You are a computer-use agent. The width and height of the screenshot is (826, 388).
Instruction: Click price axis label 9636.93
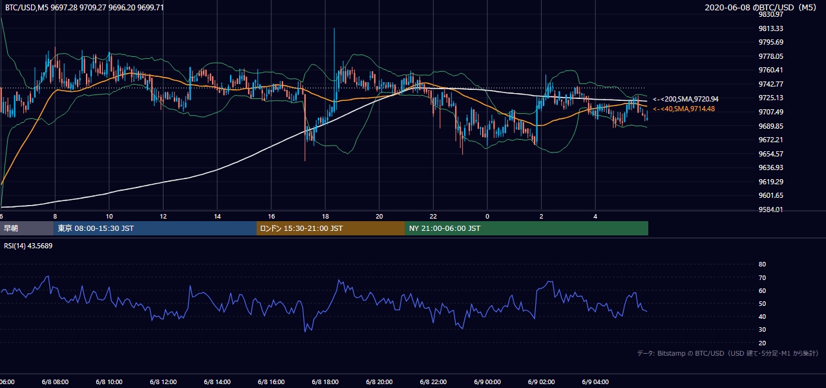point(770,167)
